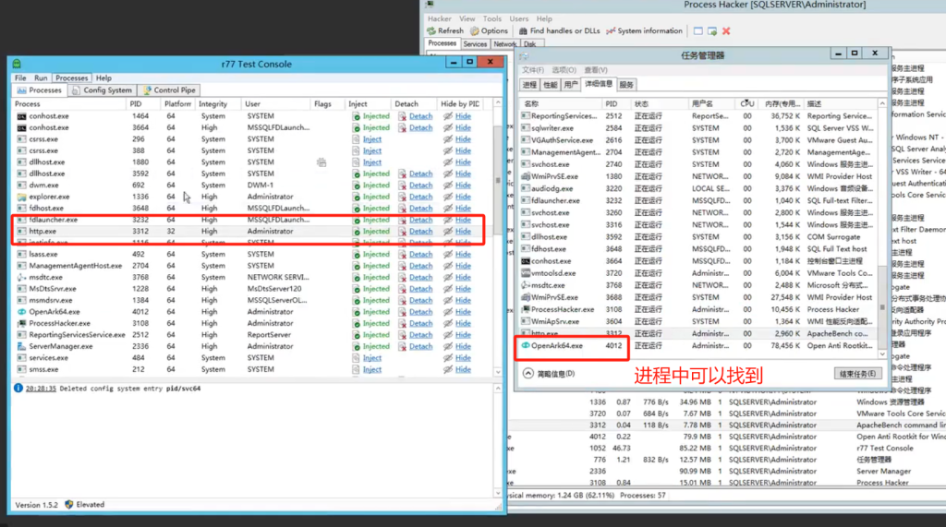Switch to Network tab in Process Hacker
The height and width of the screenshot is (527, 946).
tap(504, 44)
